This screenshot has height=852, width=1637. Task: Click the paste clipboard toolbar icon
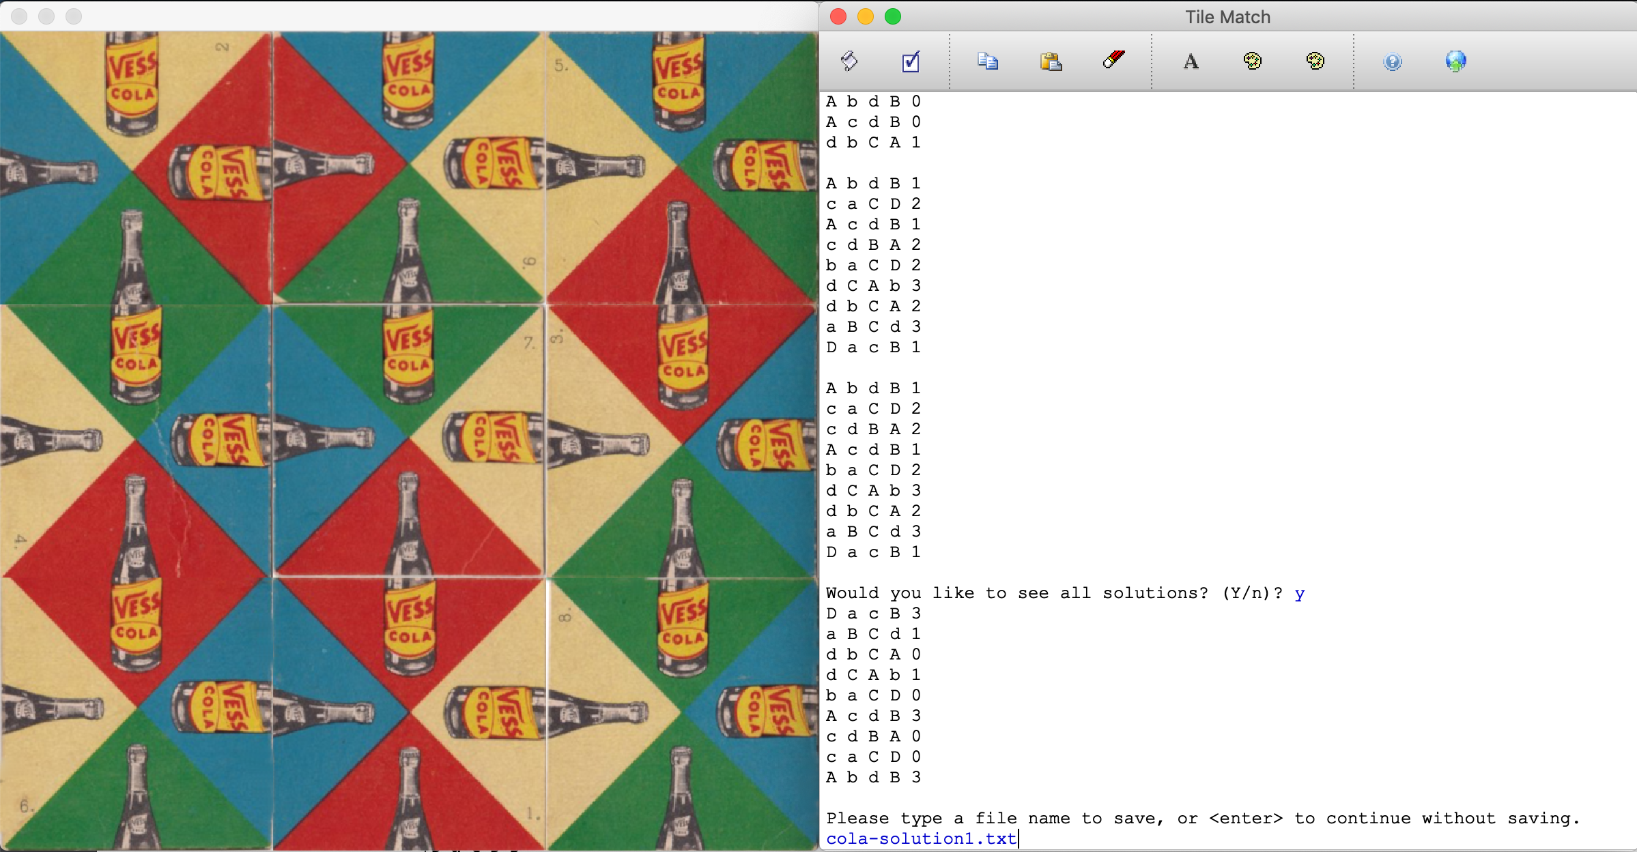click(x=1051, y=61)
